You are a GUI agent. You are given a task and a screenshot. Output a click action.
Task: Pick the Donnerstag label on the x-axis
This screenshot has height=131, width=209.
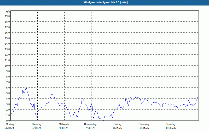(90, 124)
